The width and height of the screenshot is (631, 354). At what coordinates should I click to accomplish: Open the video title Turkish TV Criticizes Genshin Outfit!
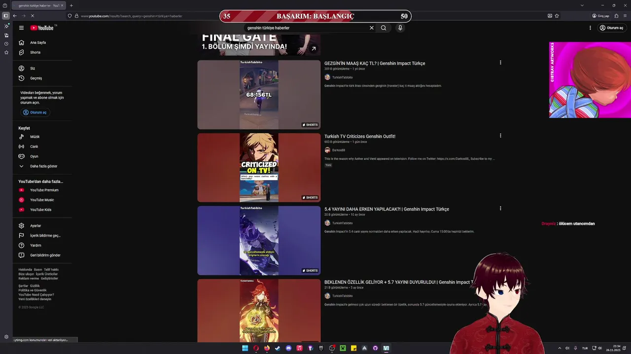(360, 137)
